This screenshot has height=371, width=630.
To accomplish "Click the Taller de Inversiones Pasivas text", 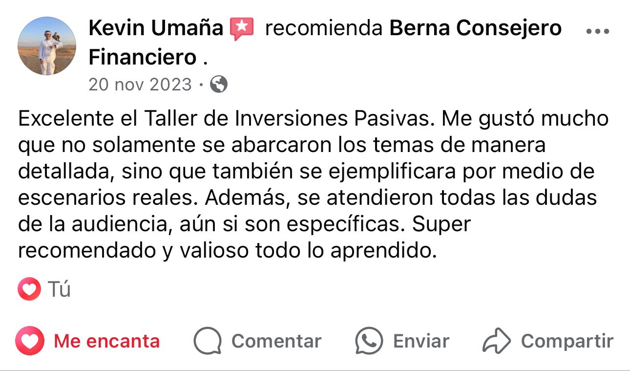I will (288, 119).
